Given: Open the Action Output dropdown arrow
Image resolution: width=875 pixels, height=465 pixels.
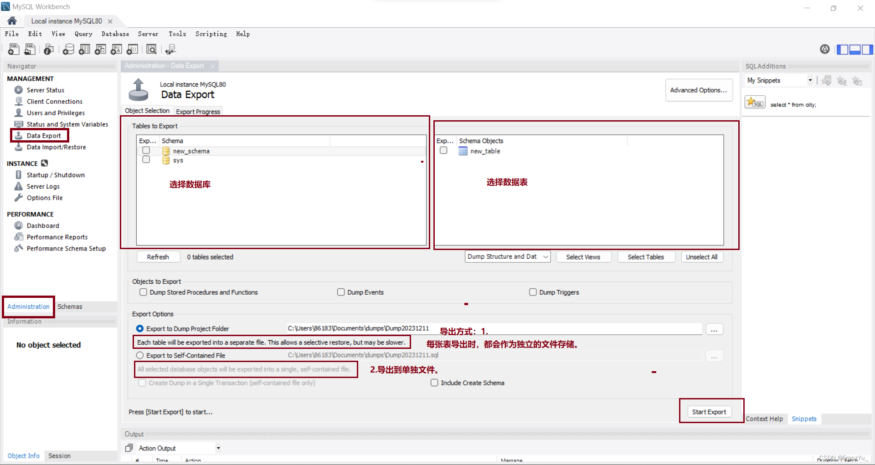Looking at the screenshot, I should pos(218,448).
